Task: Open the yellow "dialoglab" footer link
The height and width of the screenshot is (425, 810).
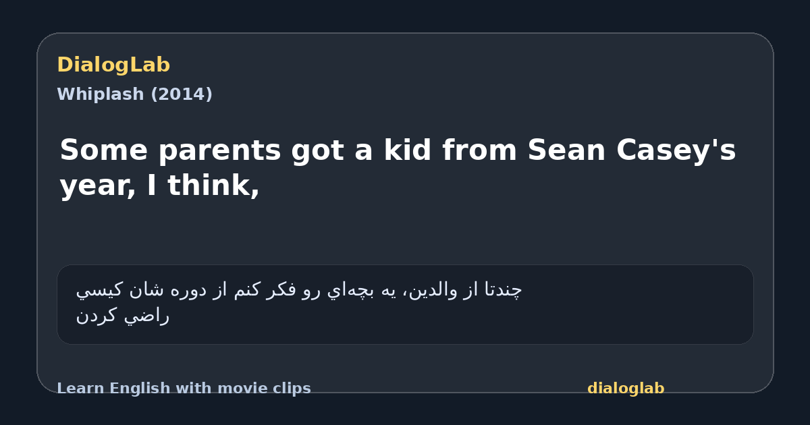Action: (x=626, y=389)
